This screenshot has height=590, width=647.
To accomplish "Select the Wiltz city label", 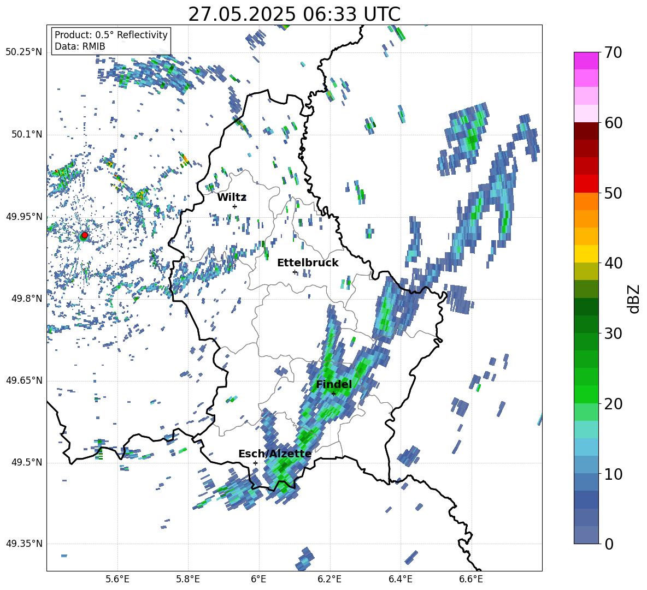I will click(232, 198).
